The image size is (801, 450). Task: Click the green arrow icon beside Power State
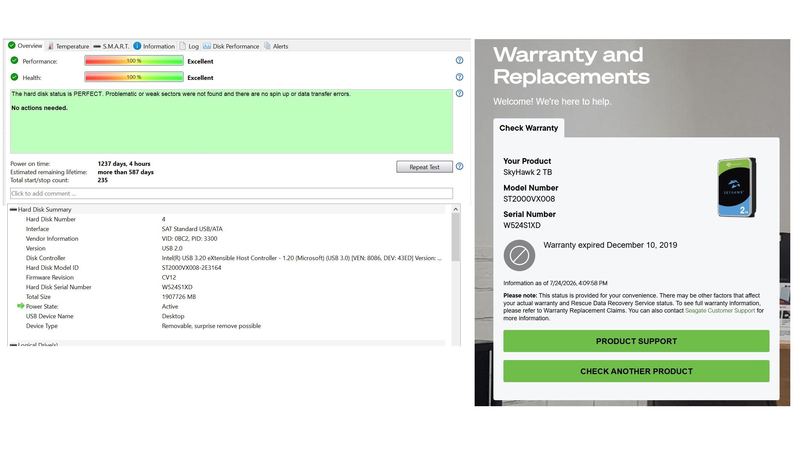[21, 306]
